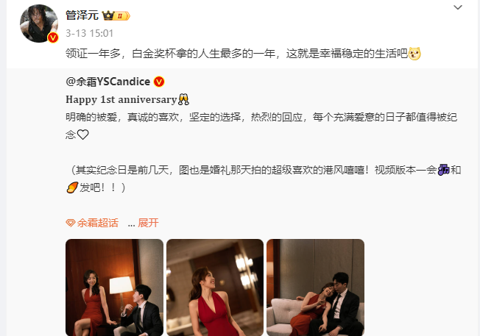The image size is (480, 336).
Task: Click the super topic diamond icon
Action: [x=71, y=223]
